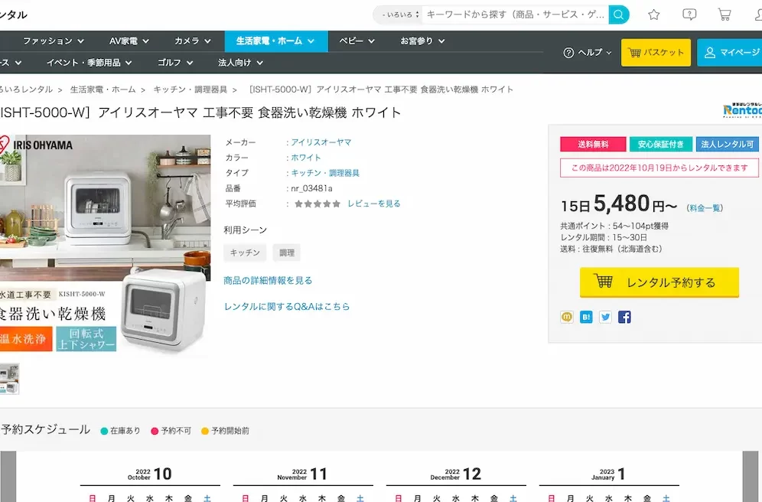Open レンタルに関するQ&Aはこちら link
The height and width of the screenshot is (502, 762).
[x=287, y=307]
